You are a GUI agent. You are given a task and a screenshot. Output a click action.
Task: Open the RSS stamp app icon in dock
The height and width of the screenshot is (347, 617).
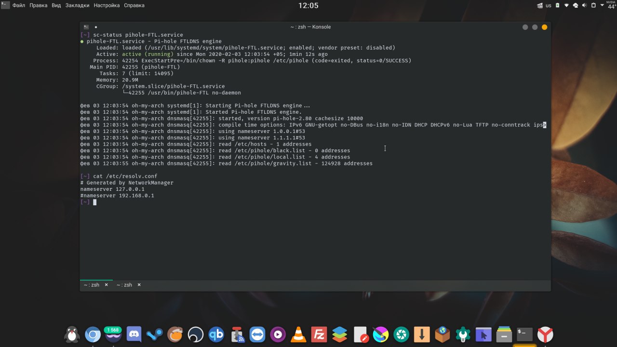[x=237, y=334]
